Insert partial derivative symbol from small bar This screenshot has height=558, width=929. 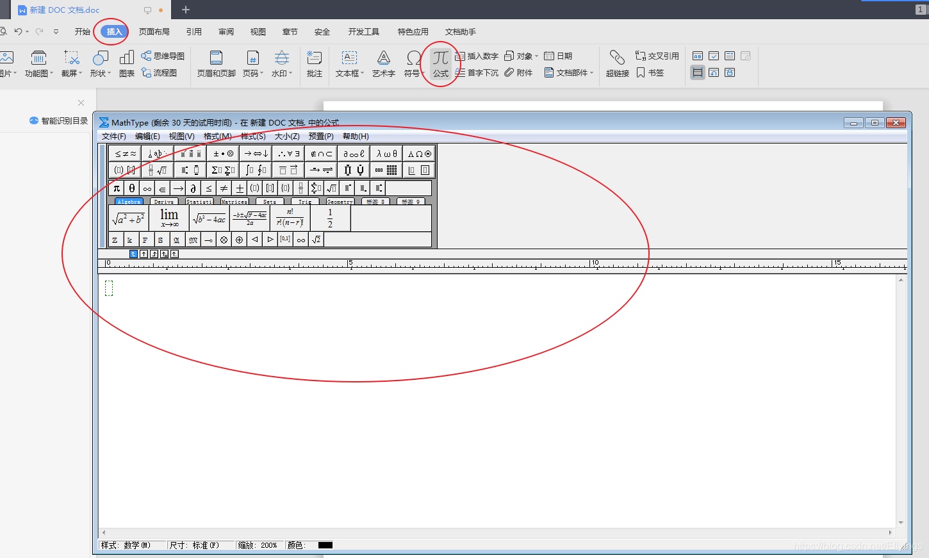click(x=193, y=188)
